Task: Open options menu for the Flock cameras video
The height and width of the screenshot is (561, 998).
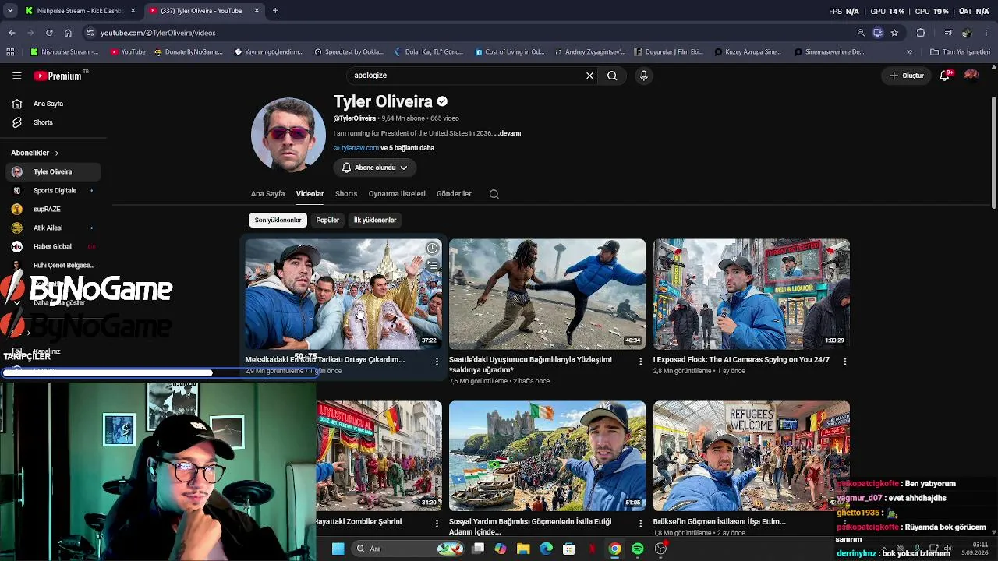Action: click(844, 362)
